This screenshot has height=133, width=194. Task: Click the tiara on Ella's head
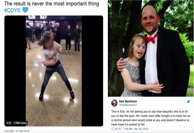pos(141,34)
